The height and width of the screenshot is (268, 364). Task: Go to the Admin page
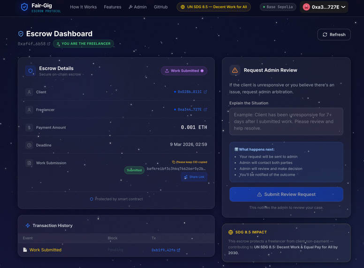coord(137,7)
